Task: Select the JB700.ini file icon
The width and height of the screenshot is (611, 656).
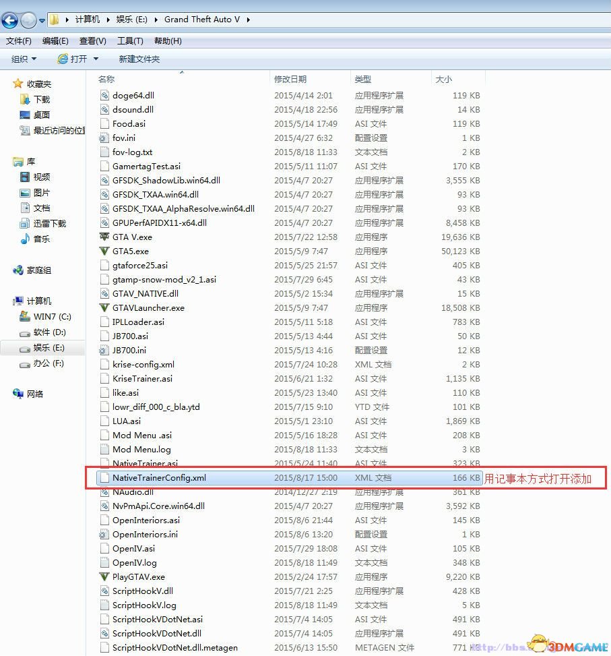Action: click(x=104, y=350)
